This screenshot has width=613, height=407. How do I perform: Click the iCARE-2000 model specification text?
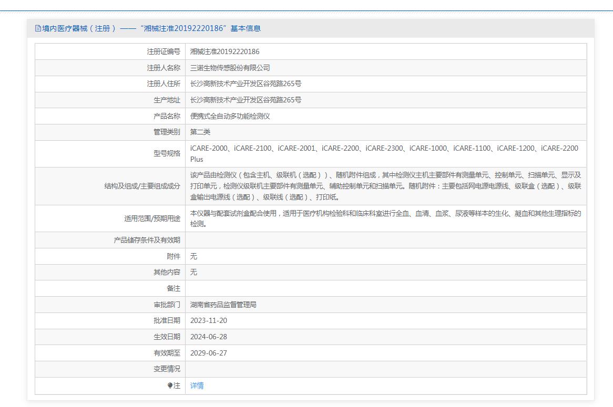tap(209, 148)
